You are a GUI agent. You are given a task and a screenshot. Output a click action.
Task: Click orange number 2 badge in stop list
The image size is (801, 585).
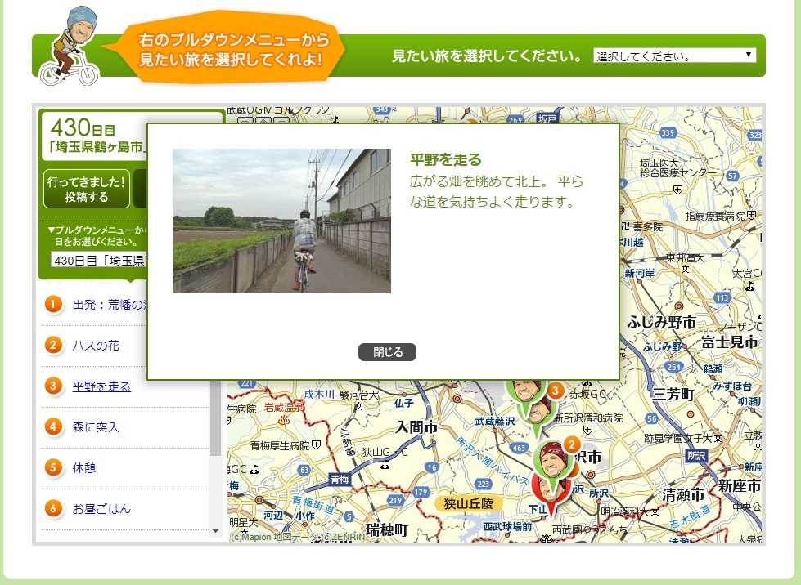tap(53, 346)
